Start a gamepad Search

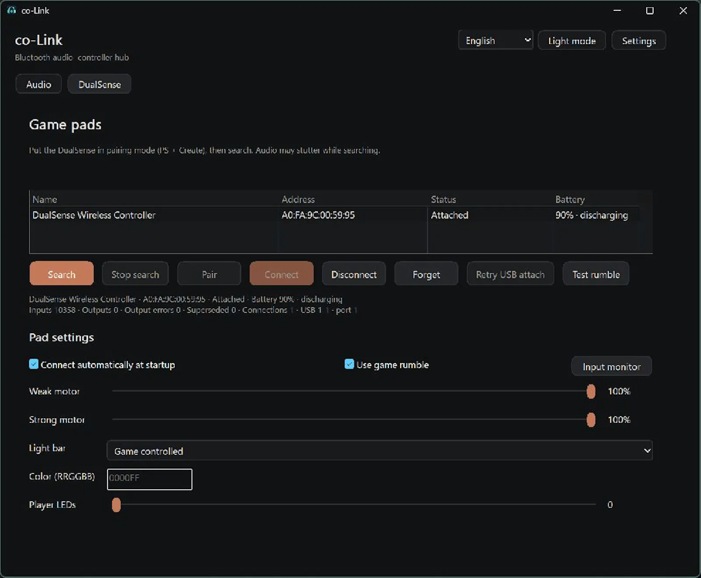tap(62, 274)
